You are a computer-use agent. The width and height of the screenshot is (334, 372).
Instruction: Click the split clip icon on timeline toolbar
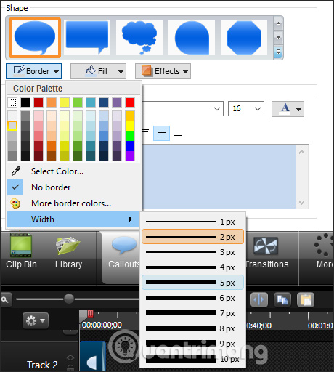tap(259, 300)
